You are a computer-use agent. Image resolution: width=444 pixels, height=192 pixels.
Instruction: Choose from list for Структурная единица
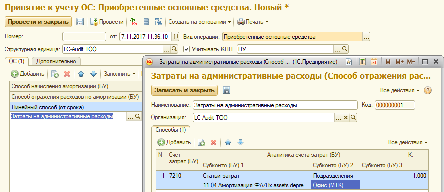point(167,49)
